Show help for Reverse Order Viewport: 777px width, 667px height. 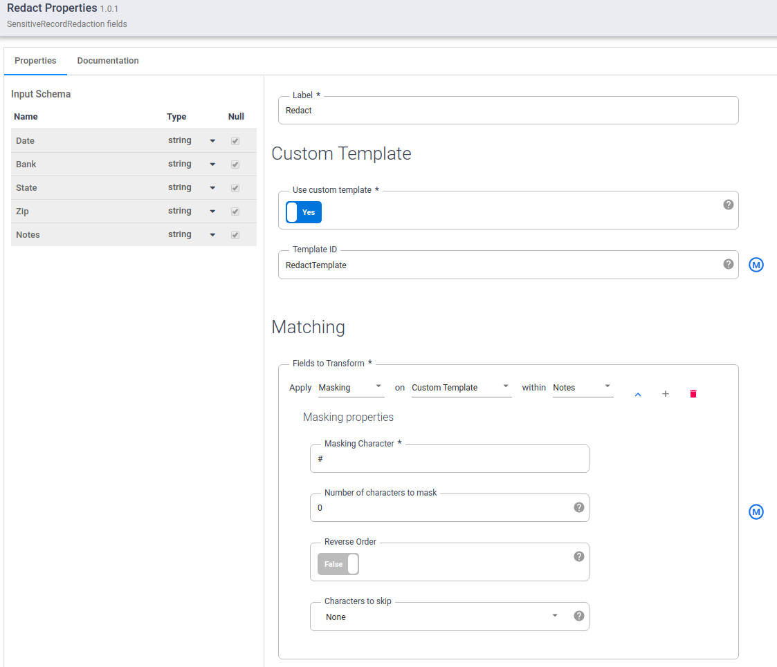tap(579, 556)
